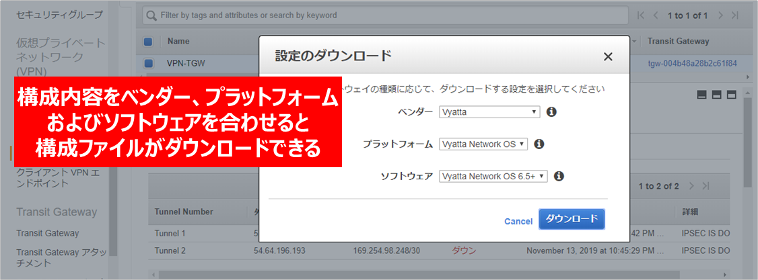The image size is (758, 280).
Task: Go to previous page in top pagination
Action: (x=654, y=15)
